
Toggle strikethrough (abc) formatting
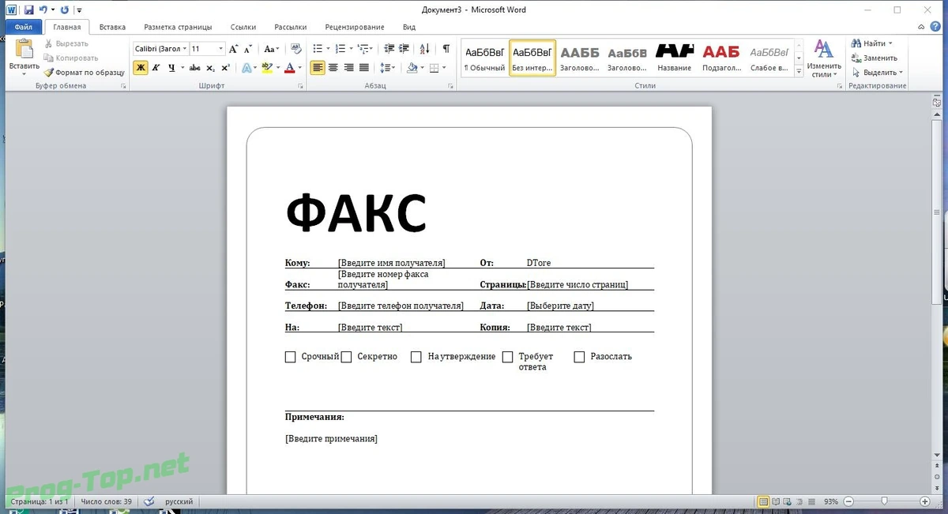click(195, 68)
